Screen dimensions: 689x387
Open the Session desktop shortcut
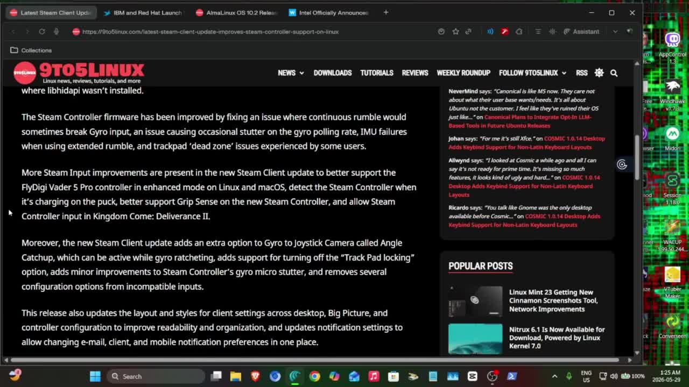tap(672, 189)
